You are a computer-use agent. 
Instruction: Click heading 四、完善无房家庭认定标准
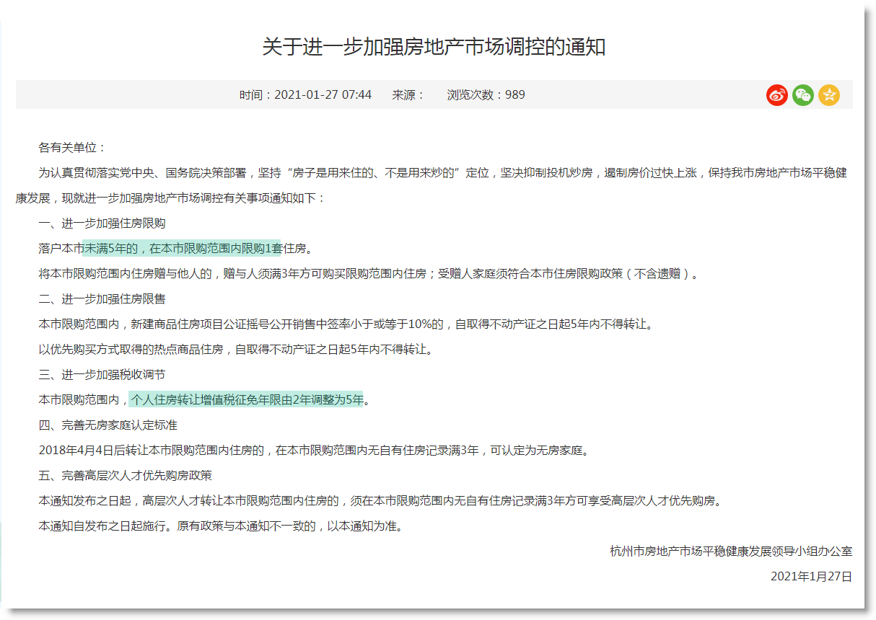108,425
